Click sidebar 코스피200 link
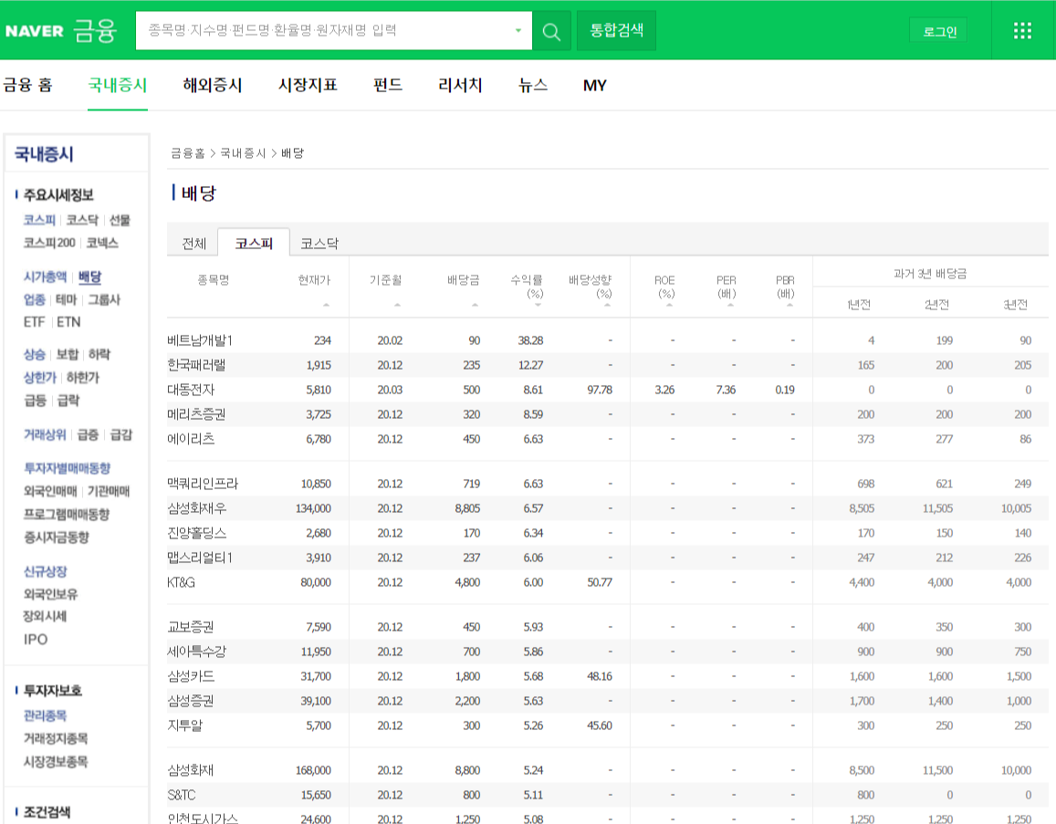 [x=49, y=243]
